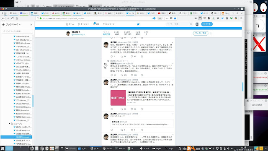
Task: Reload the current Twitter page
Action: tap(12, 18)
